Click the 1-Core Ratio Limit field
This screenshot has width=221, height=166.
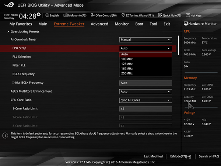pos(145,109)
